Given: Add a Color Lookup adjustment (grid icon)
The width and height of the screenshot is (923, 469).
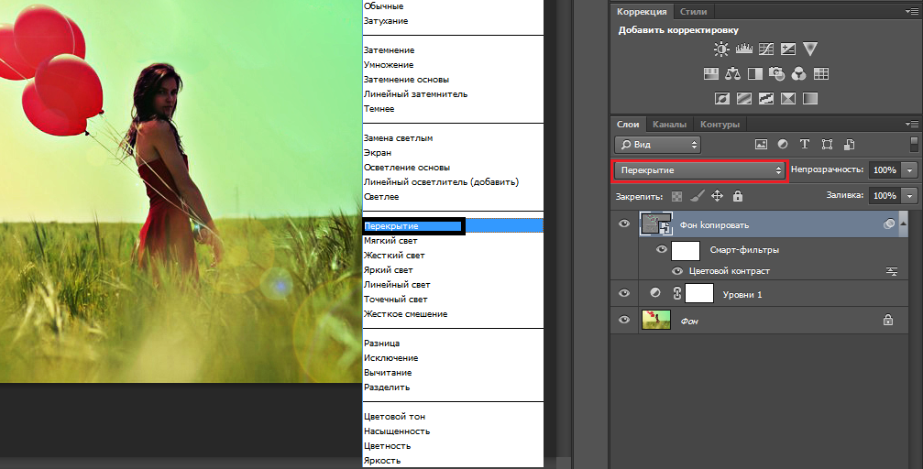Looking at the screenshot, I should click(x=821, y=73).
